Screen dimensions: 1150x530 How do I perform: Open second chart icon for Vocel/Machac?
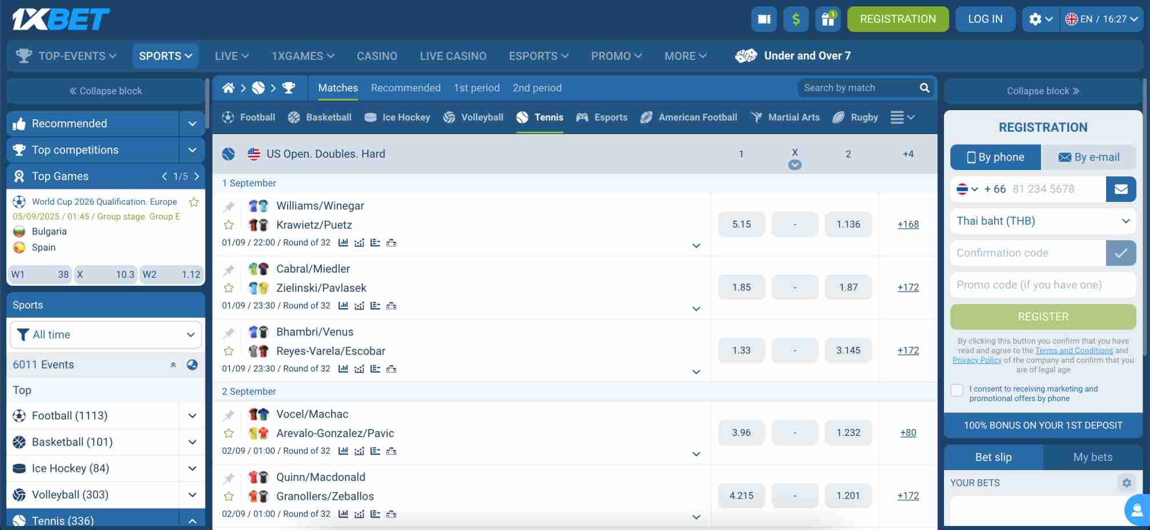(359, 451)
